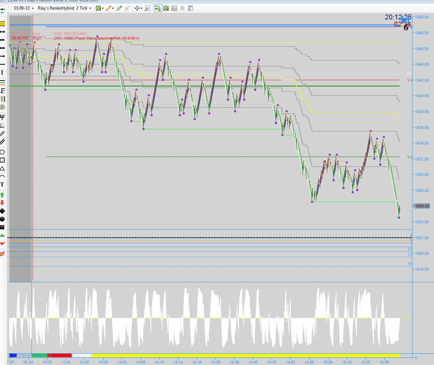434x365 pixels.
Task: Select the green arrow up marker tool
Action: point(2,195)
